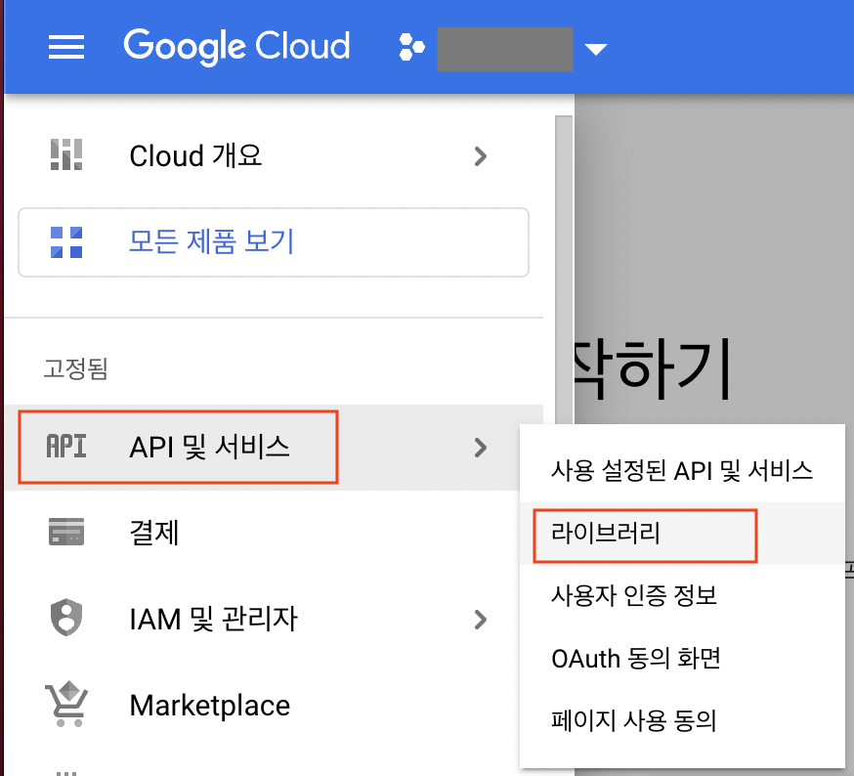854x776 pixels.
Task: Choose 라이브러리 in the submenu
Action: click(682, 533)
